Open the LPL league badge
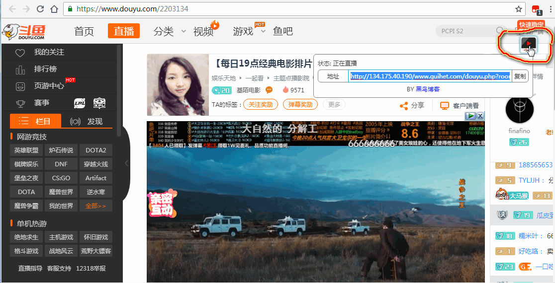Viewport: 555px width, 283px height. [x=80, y=103]
